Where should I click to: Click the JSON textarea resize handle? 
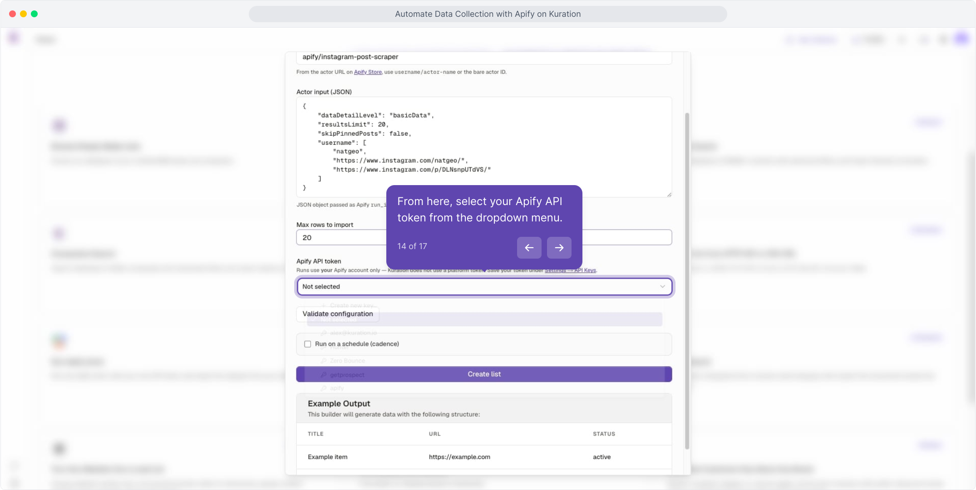[x=669, y=195]
